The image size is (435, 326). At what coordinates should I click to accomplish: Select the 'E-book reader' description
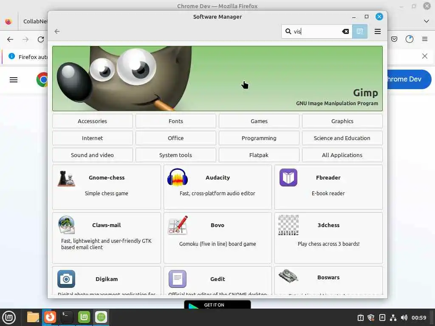click(328, 193)
